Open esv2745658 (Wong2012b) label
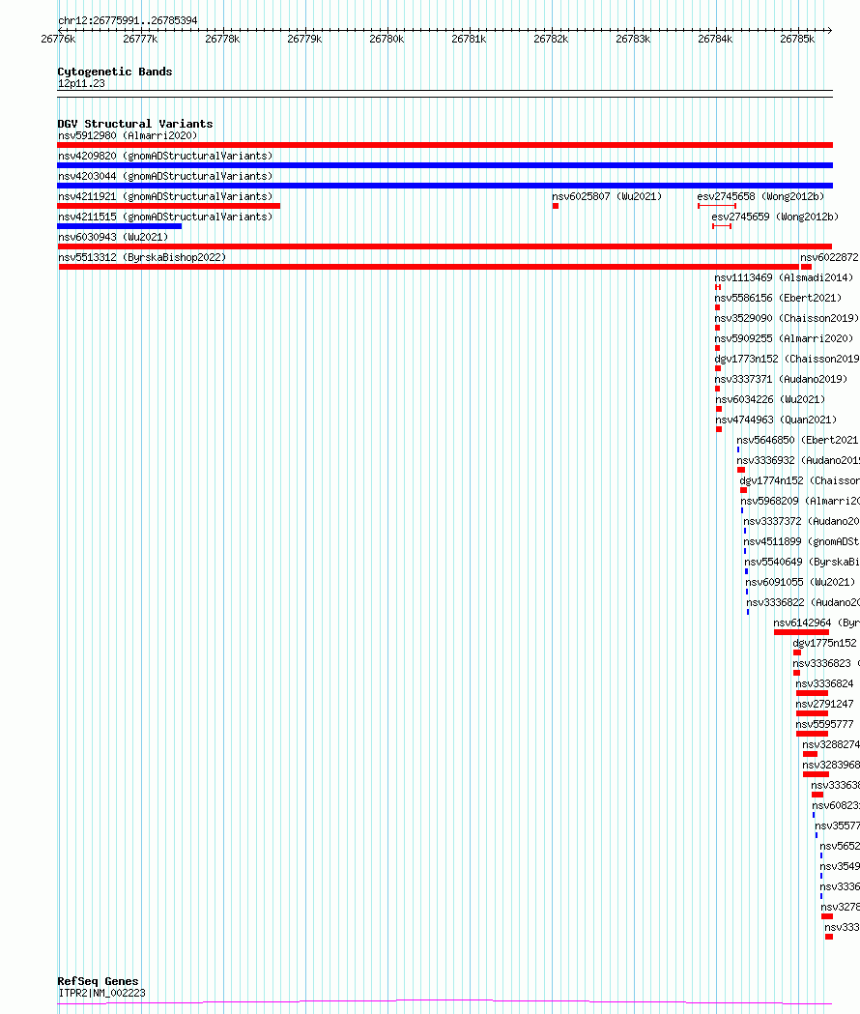Image resolution: width=860 pixels, height=1014 pixels. pos(760,196)
